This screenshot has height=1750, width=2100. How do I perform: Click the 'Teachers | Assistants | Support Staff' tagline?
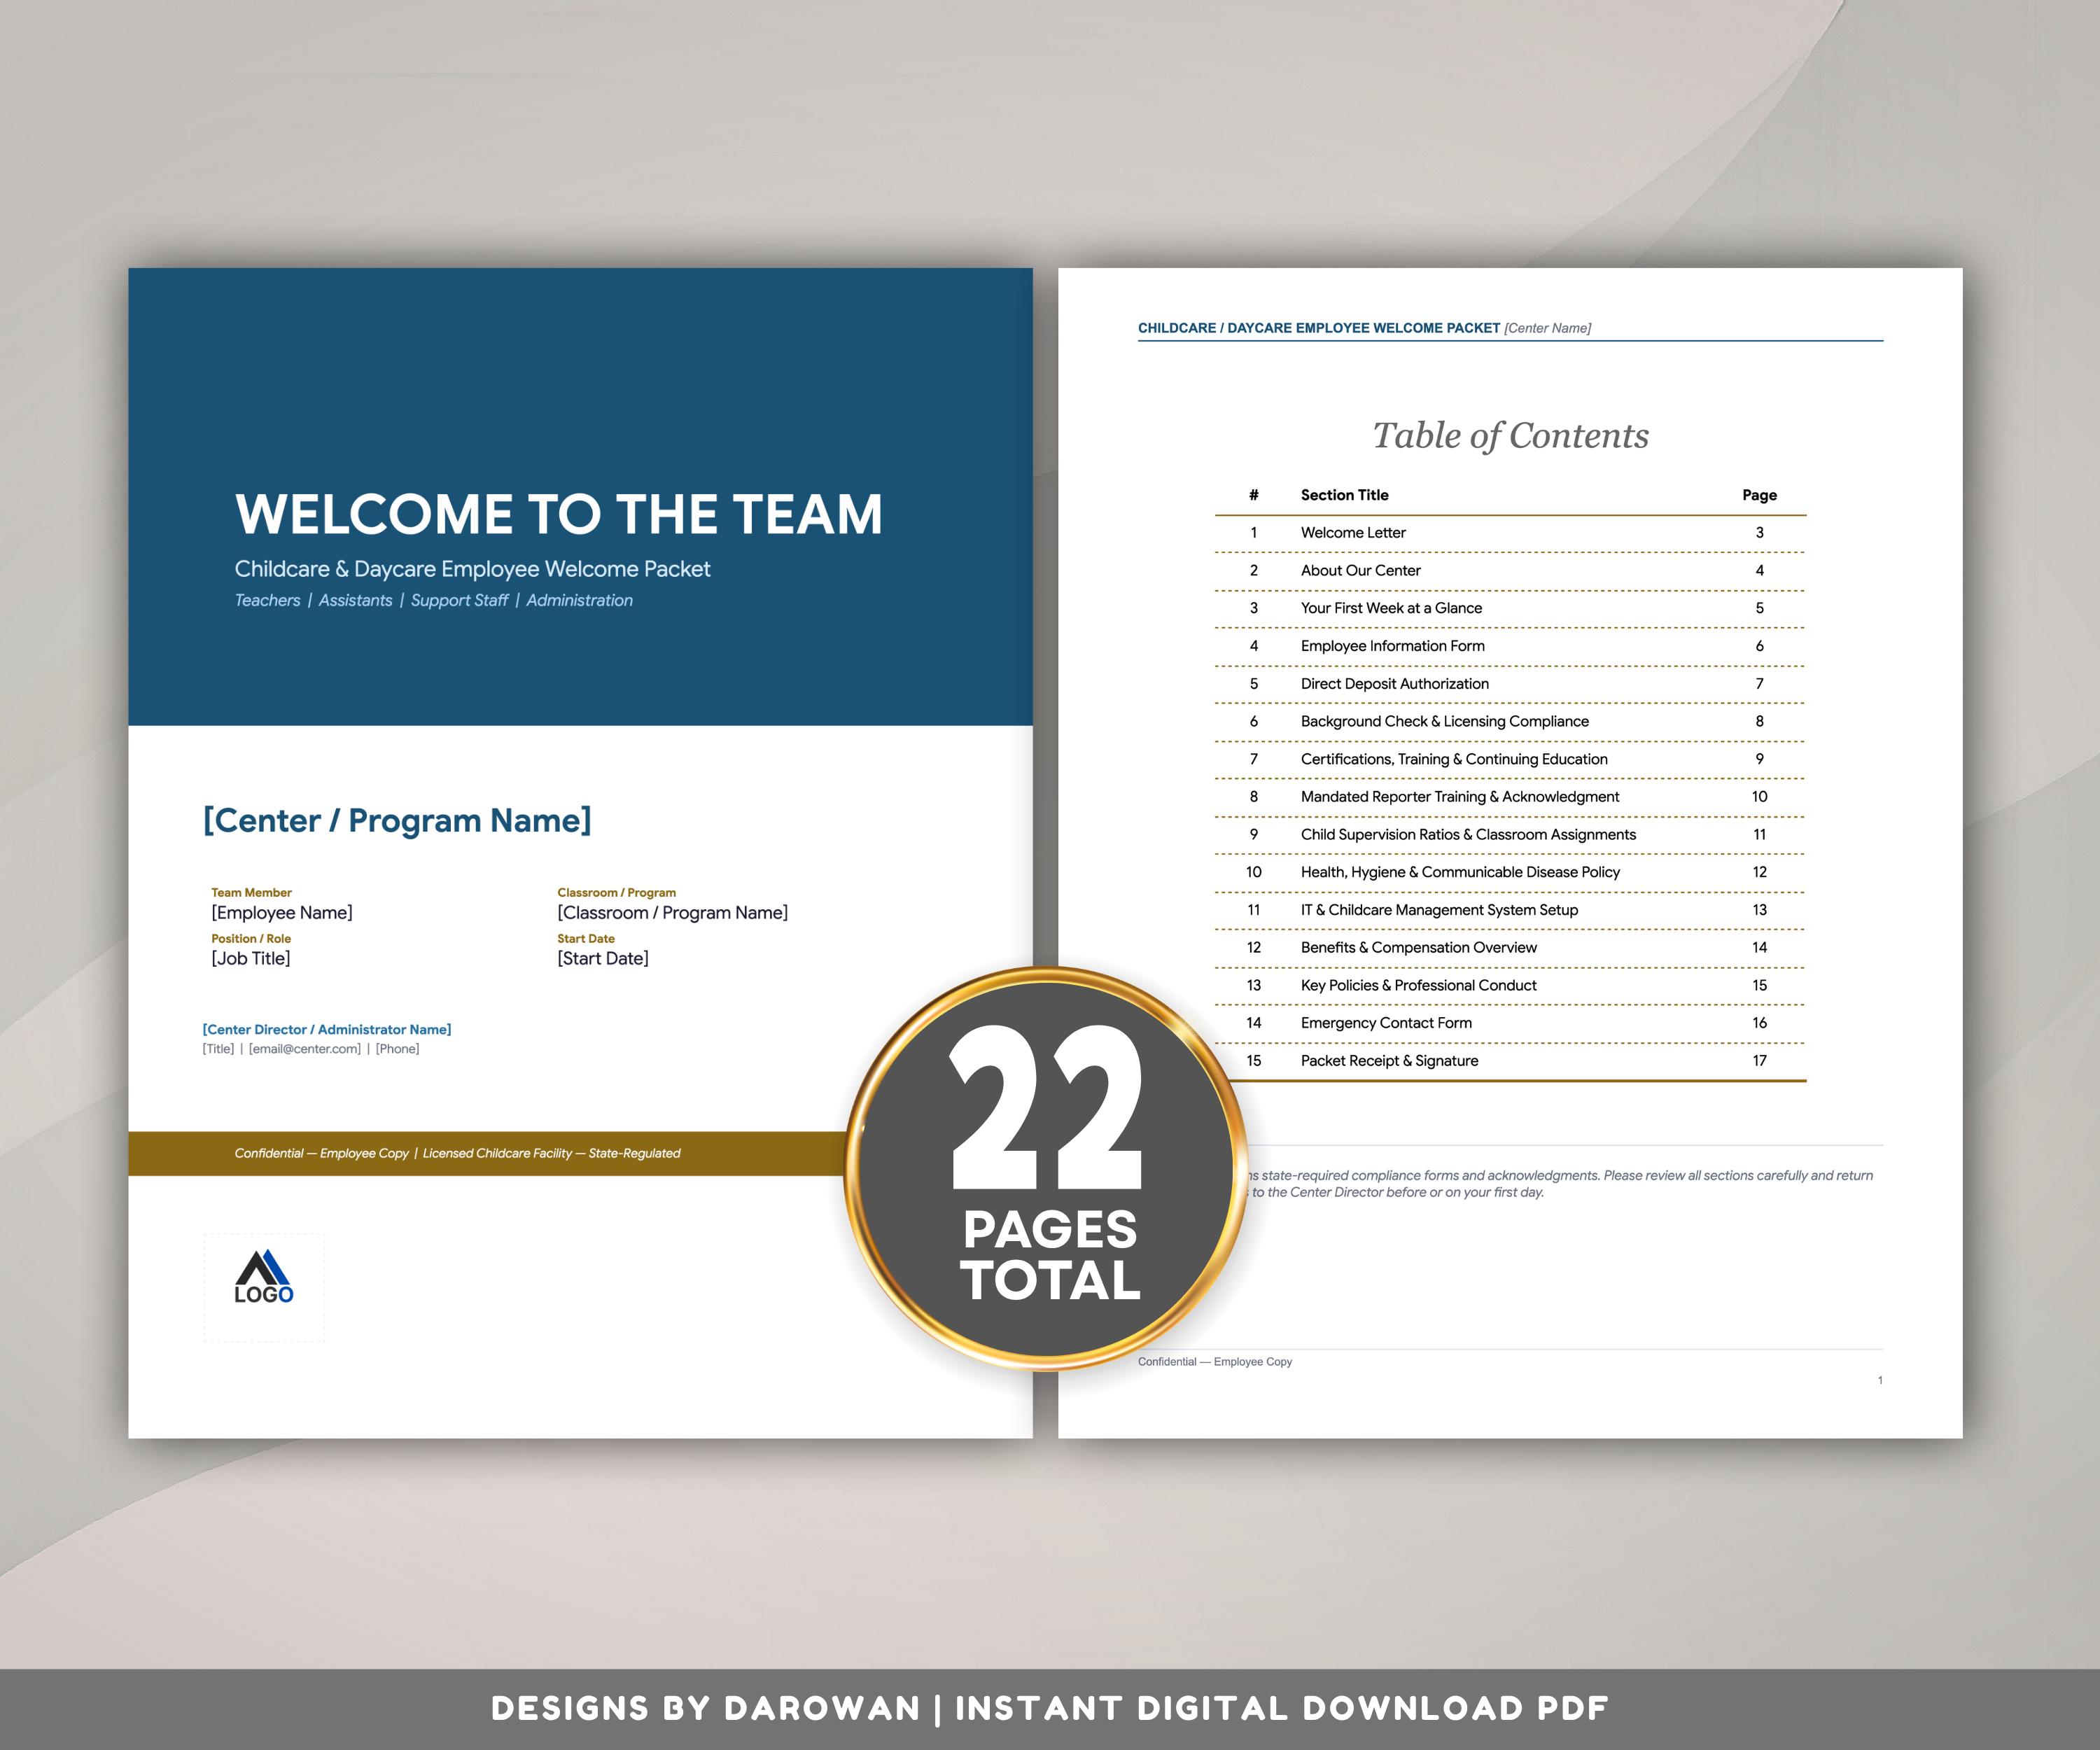[x=433, y=600]
